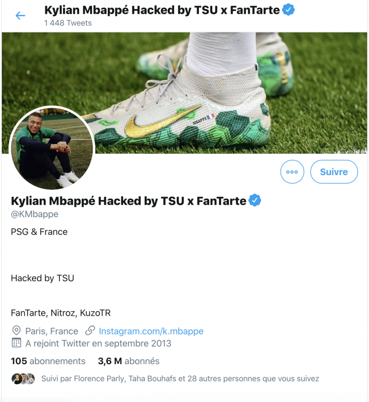Open the round profile picture
Viewport: 369px width, 402px height.
coord(52,148)
